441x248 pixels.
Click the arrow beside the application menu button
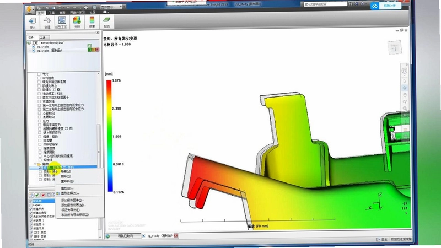coord(34,10)
